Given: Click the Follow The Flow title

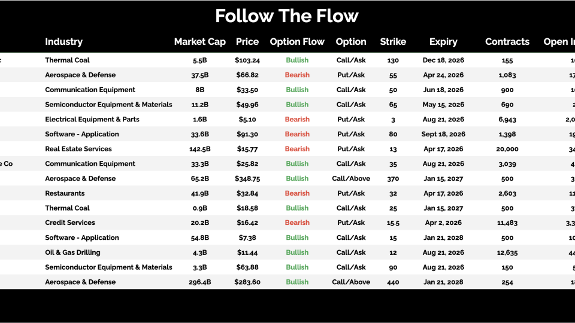Looking at the screenshot, I should click(x=287, y=16).
